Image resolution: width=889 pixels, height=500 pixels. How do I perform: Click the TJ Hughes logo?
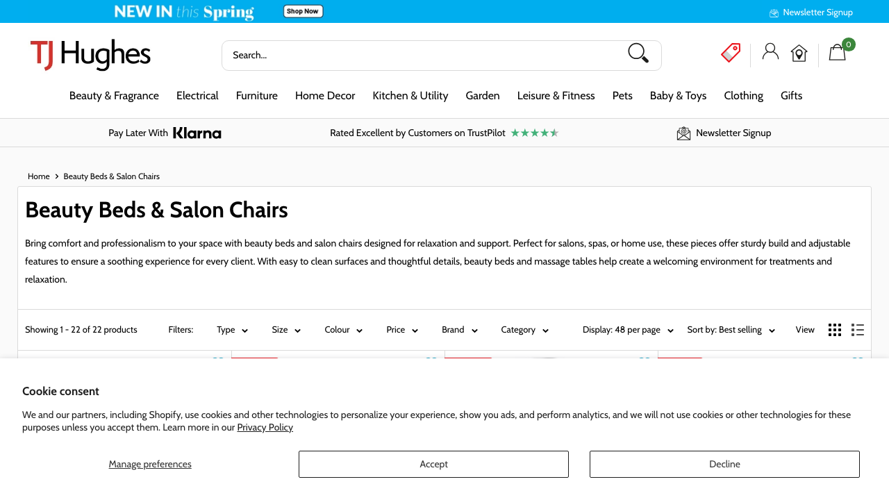(90, 55)
